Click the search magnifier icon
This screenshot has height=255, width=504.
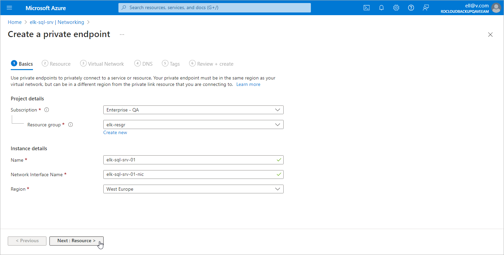coord(124,8)
